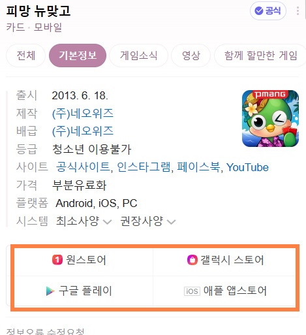Click the ONE store red icon

(57, 260)
